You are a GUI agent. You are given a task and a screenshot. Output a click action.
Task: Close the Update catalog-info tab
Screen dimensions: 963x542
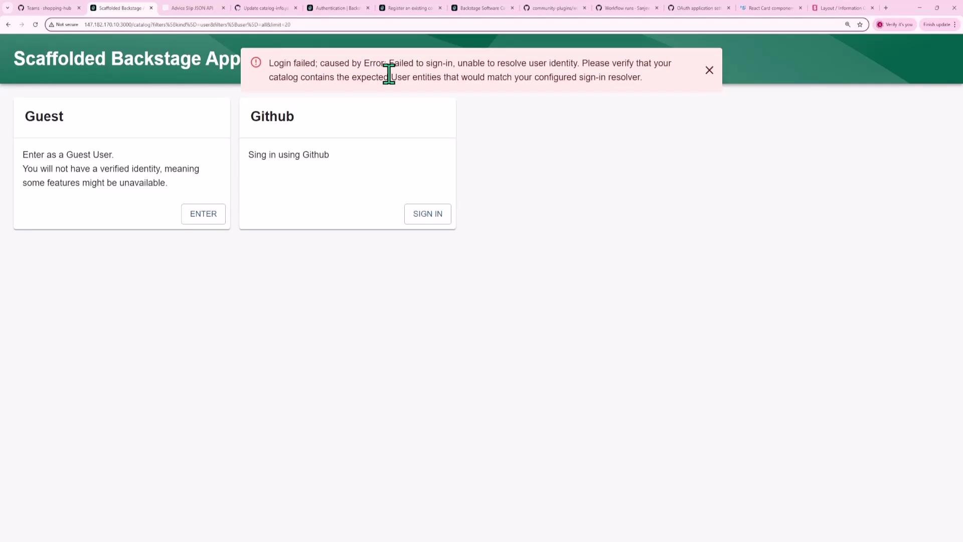(x=295, y=8)
